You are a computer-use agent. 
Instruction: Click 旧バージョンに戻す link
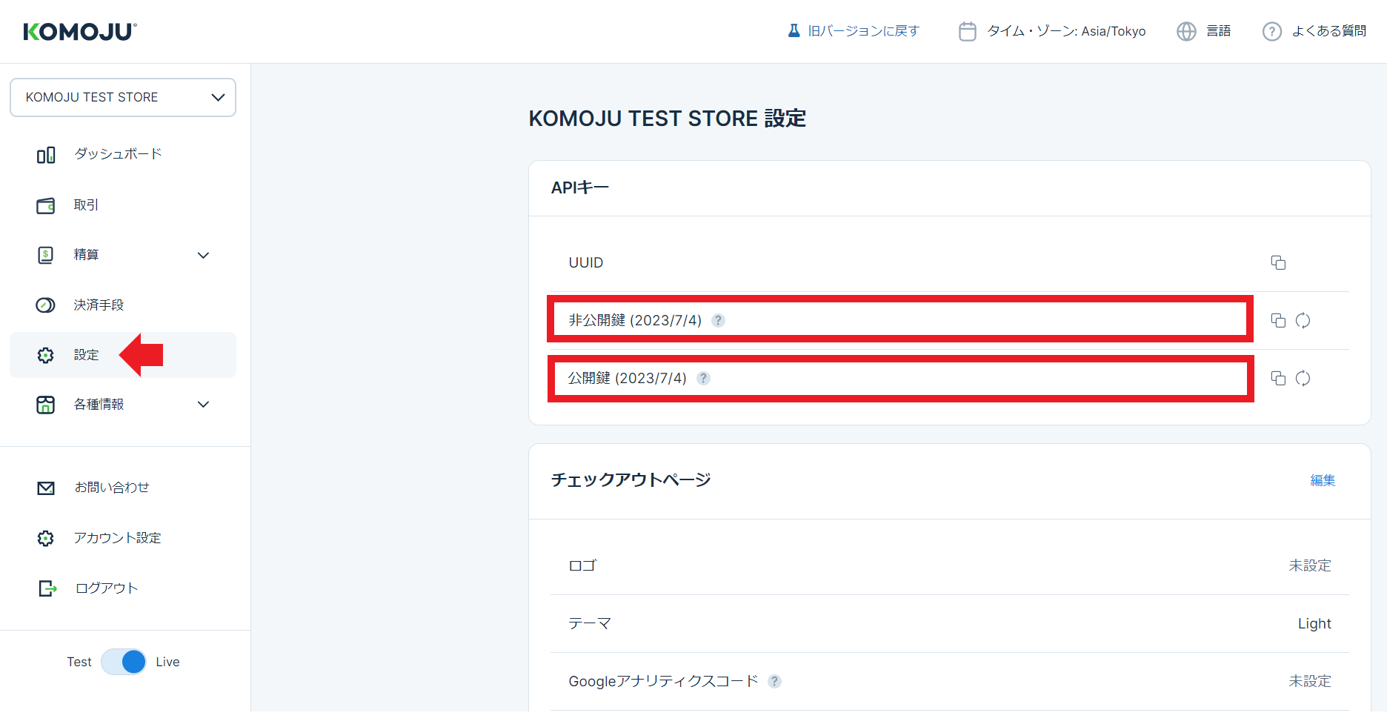tap(854, 31)
